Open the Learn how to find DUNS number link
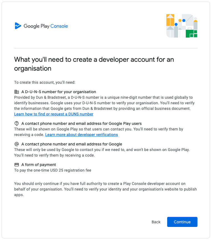Screen dimensions: 213x240 click(x=54, y=114)
